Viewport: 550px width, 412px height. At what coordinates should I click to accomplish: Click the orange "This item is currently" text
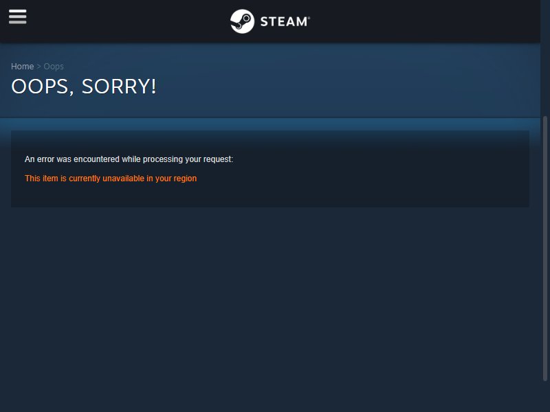[63, 179]
